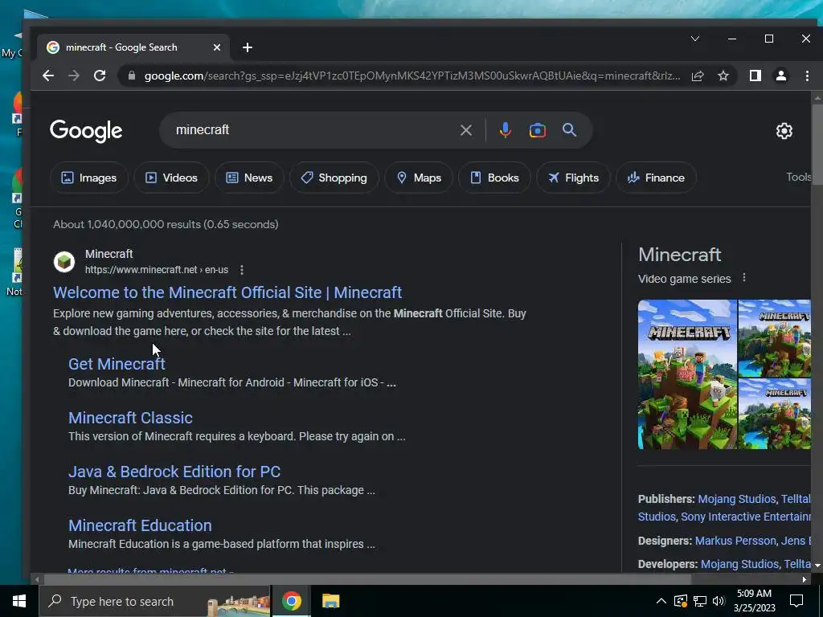The image size is (823, 617).
Task: Click the Chrome address bar URL
Action: click(x=412, y=76)
